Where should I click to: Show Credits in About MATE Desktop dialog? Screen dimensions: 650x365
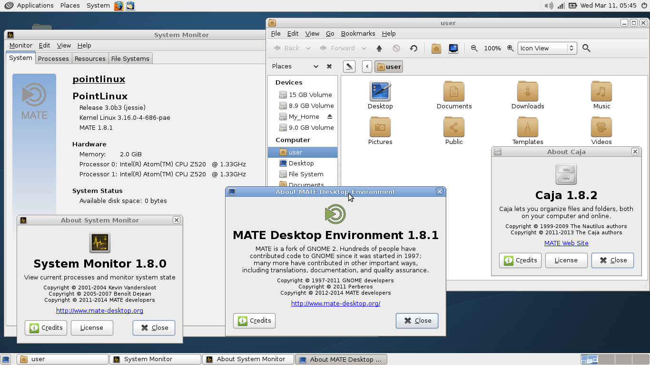(254, 321)
